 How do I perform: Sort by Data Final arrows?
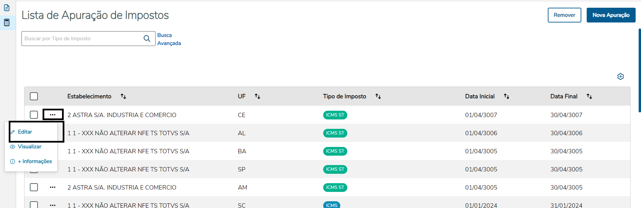pyautogui.click(x=589, y=96)
